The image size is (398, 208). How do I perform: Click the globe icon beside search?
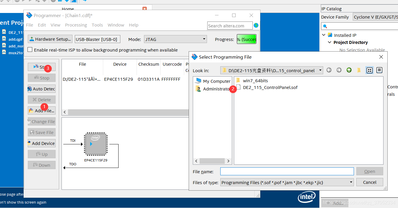pyautogui.click(x=256, y=25)
